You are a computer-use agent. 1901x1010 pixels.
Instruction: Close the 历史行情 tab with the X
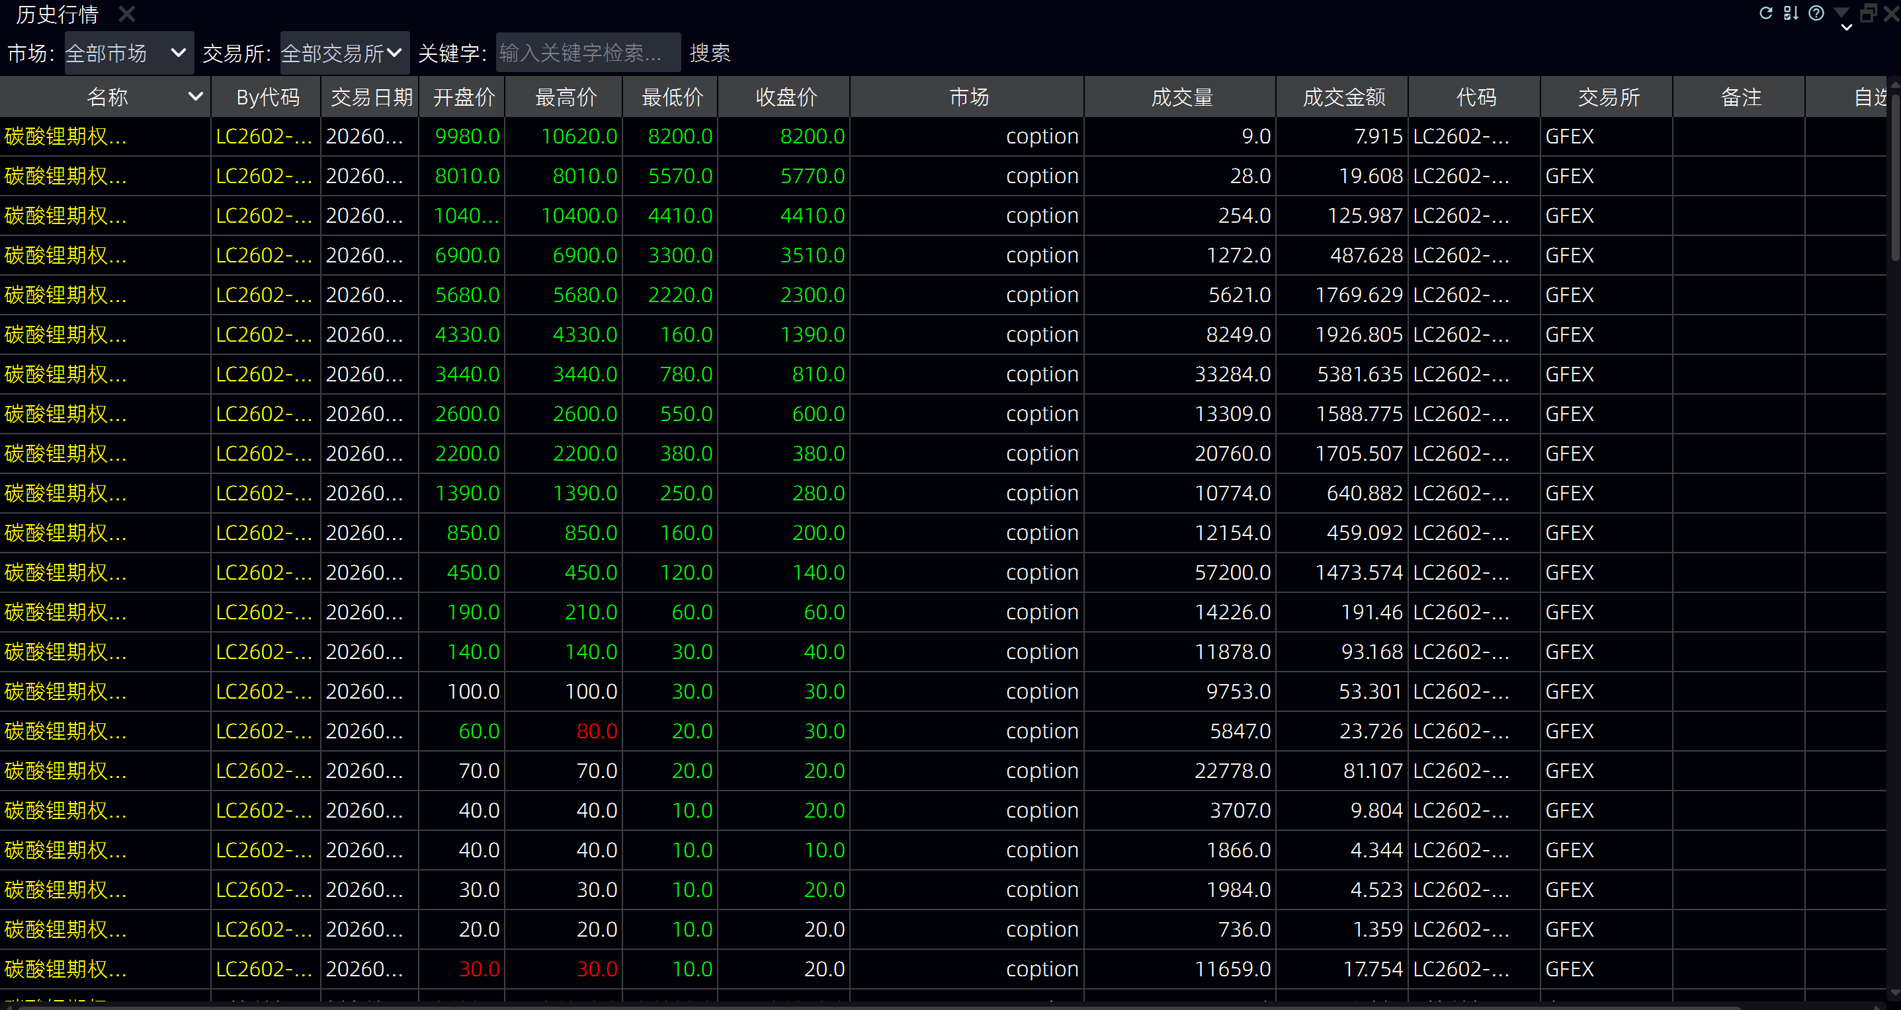click(127, 14)
